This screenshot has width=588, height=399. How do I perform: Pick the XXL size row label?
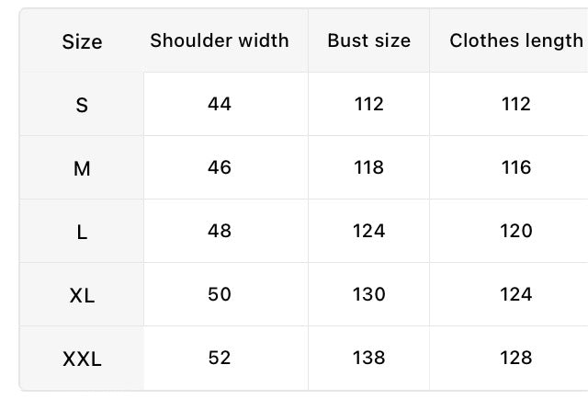click(82, 359)
